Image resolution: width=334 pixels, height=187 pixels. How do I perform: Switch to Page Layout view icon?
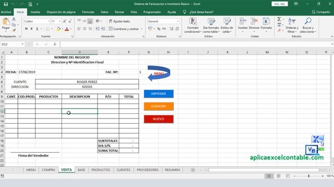point(278,176)
